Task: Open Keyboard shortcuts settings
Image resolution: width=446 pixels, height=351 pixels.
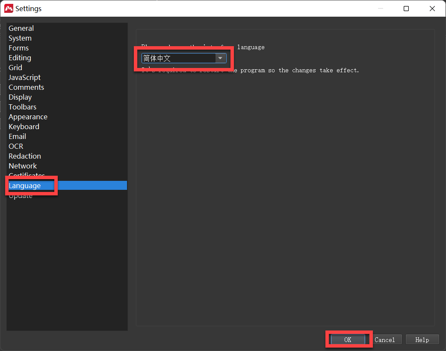Action: [x=24, y=127]
